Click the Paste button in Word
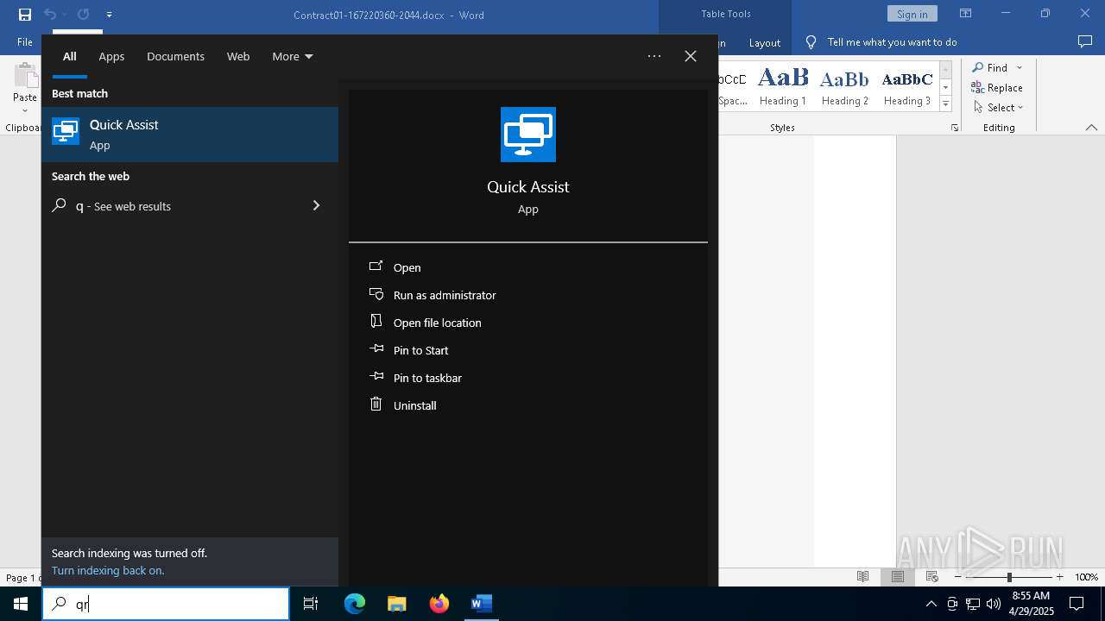The height and width of the screenshot is (621, 1105). point(24,87)
